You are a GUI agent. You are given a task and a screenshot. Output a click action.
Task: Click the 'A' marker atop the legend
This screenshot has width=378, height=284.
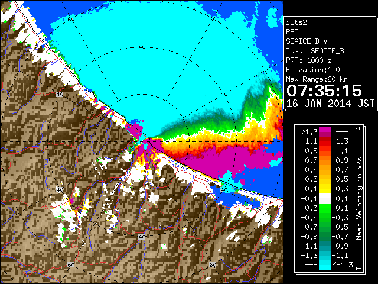(x=359, y=128)
